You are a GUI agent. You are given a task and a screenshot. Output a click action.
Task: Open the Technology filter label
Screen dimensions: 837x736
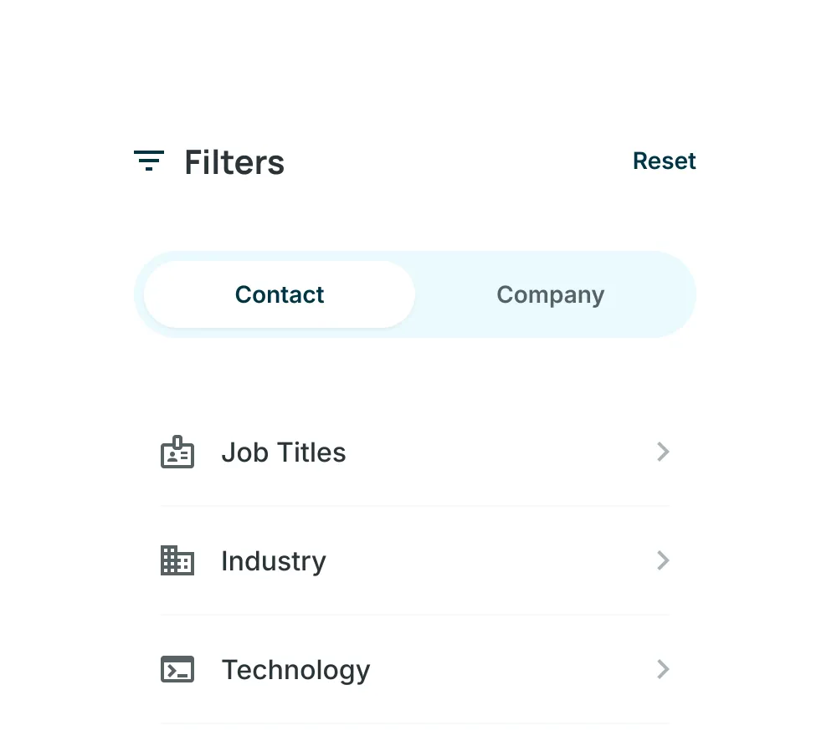[x=295, y=670]
